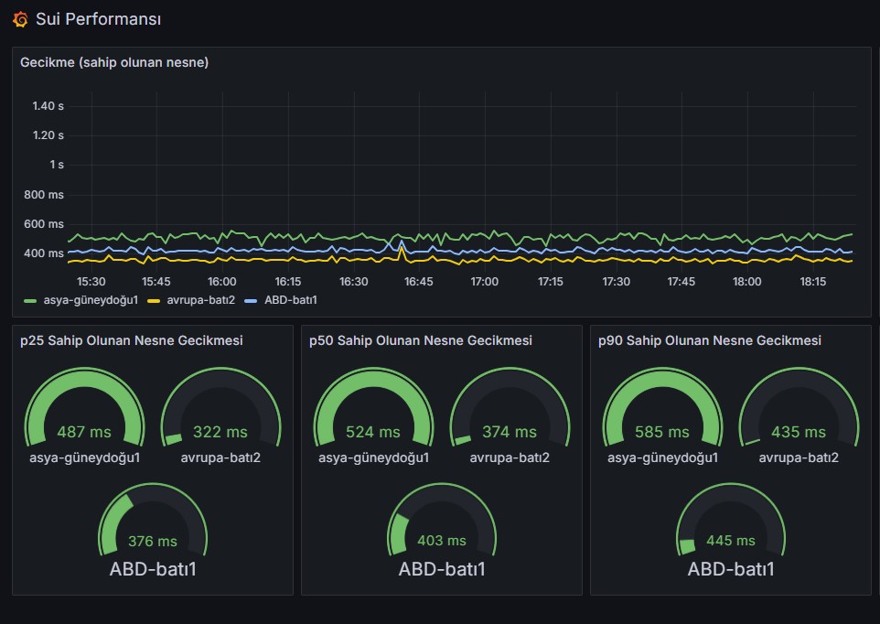Click the 487 ms gauge in p25 panel
This screenshot has height=624, width=880.
point(85,407)
